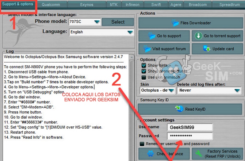Viewport: 245px width, 161px height.
Task: Click the Username field with GeekSIM99
Action: click(190, 127)
